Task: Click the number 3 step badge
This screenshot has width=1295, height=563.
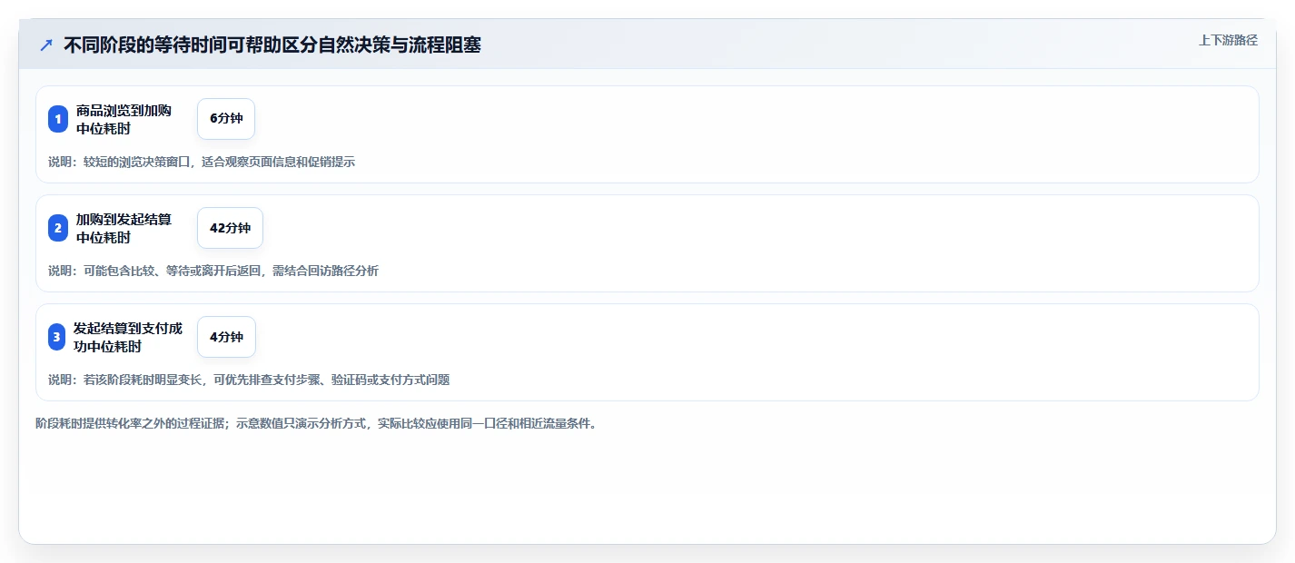Action: pyautogui.click(x=56, y=337)
